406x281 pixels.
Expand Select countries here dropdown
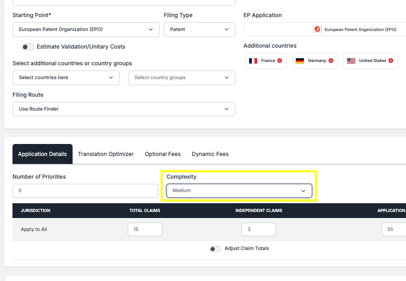click(x=66, y=78)
